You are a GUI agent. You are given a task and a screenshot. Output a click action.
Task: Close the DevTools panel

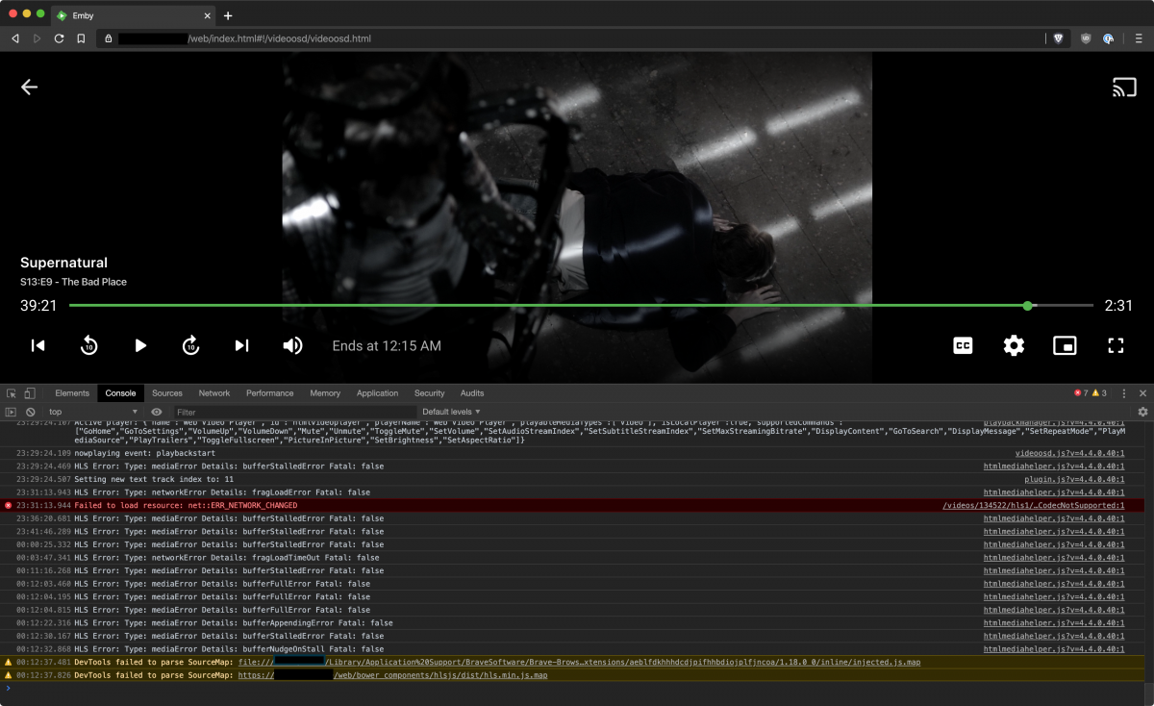(1142, 393)
